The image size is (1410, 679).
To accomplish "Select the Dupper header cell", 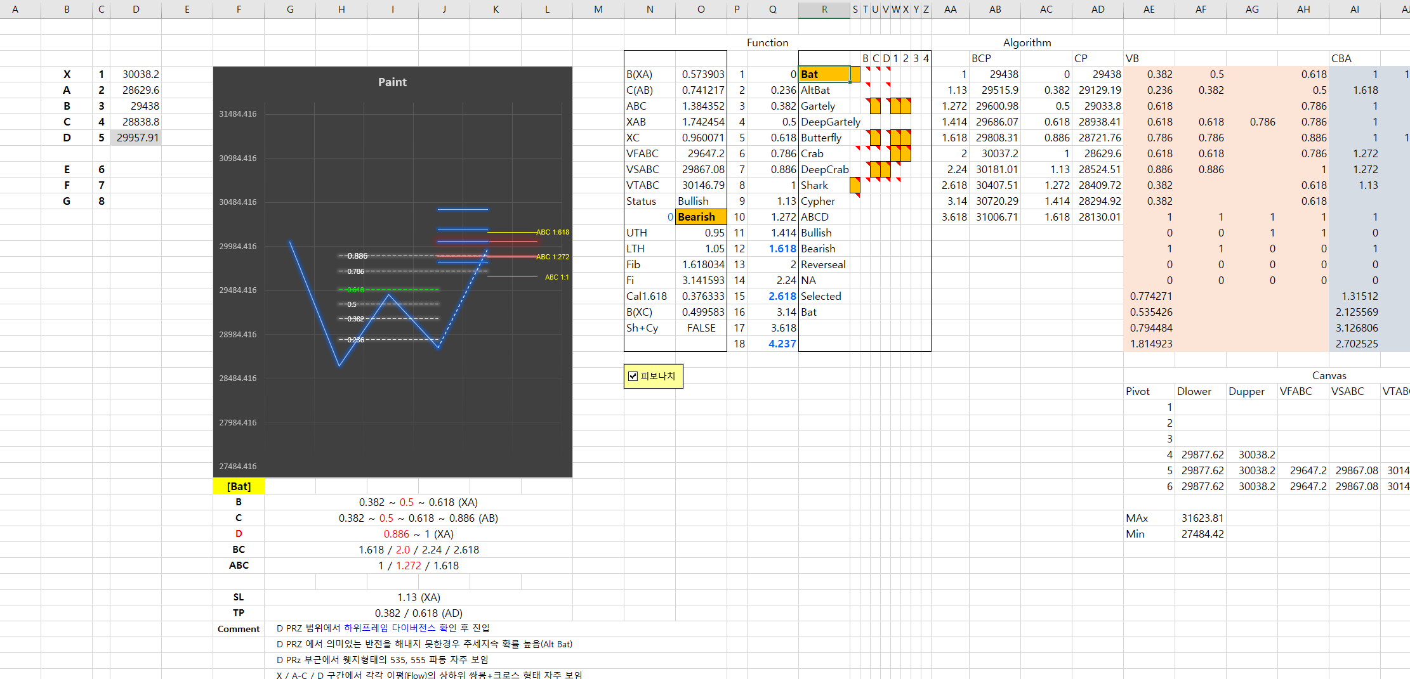I will [1252, 391].
